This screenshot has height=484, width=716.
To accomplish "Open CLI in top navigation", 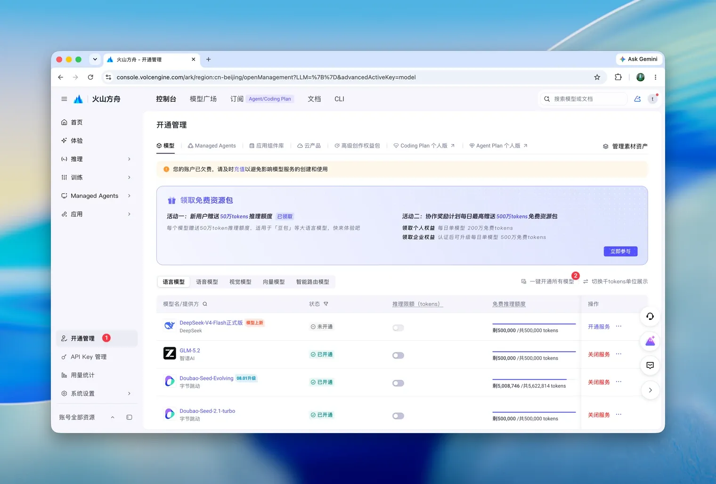I will pos(339,99).
